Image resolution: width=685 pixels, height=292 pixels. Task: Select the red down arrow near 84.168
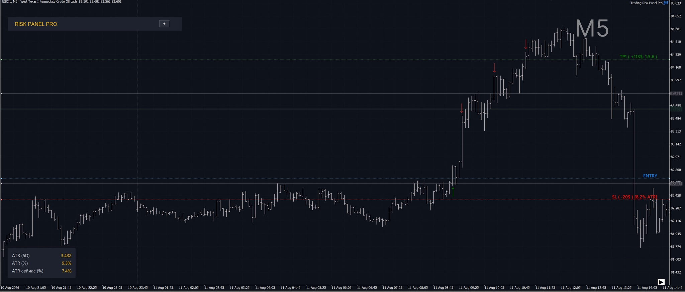tap(494, 68)
